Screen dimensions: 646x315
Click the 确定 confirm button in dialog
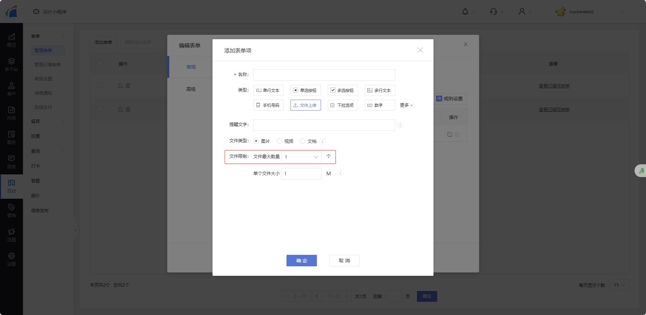[301, 261]
